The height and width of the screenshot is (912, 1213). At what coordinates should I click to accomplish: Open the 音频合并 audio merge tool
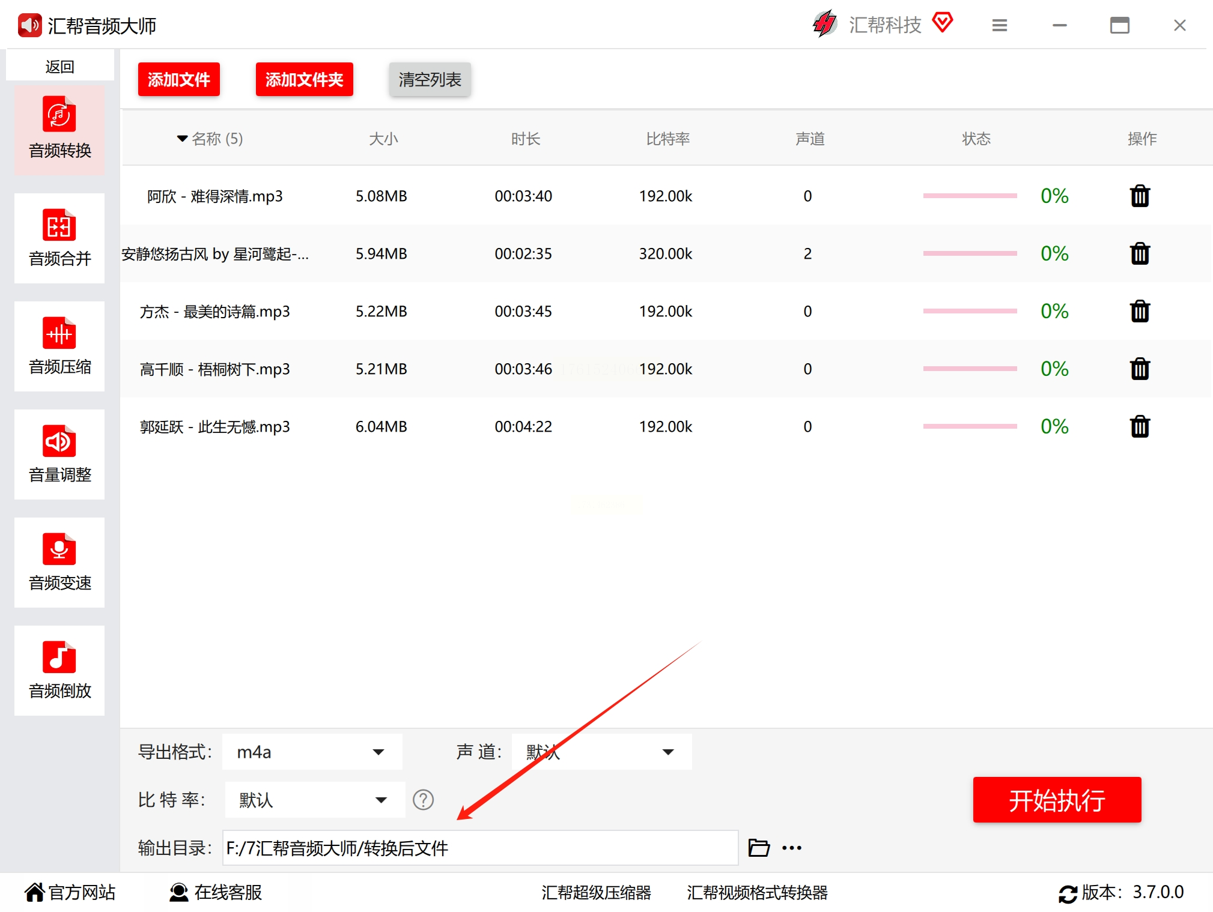pos(59,238)
